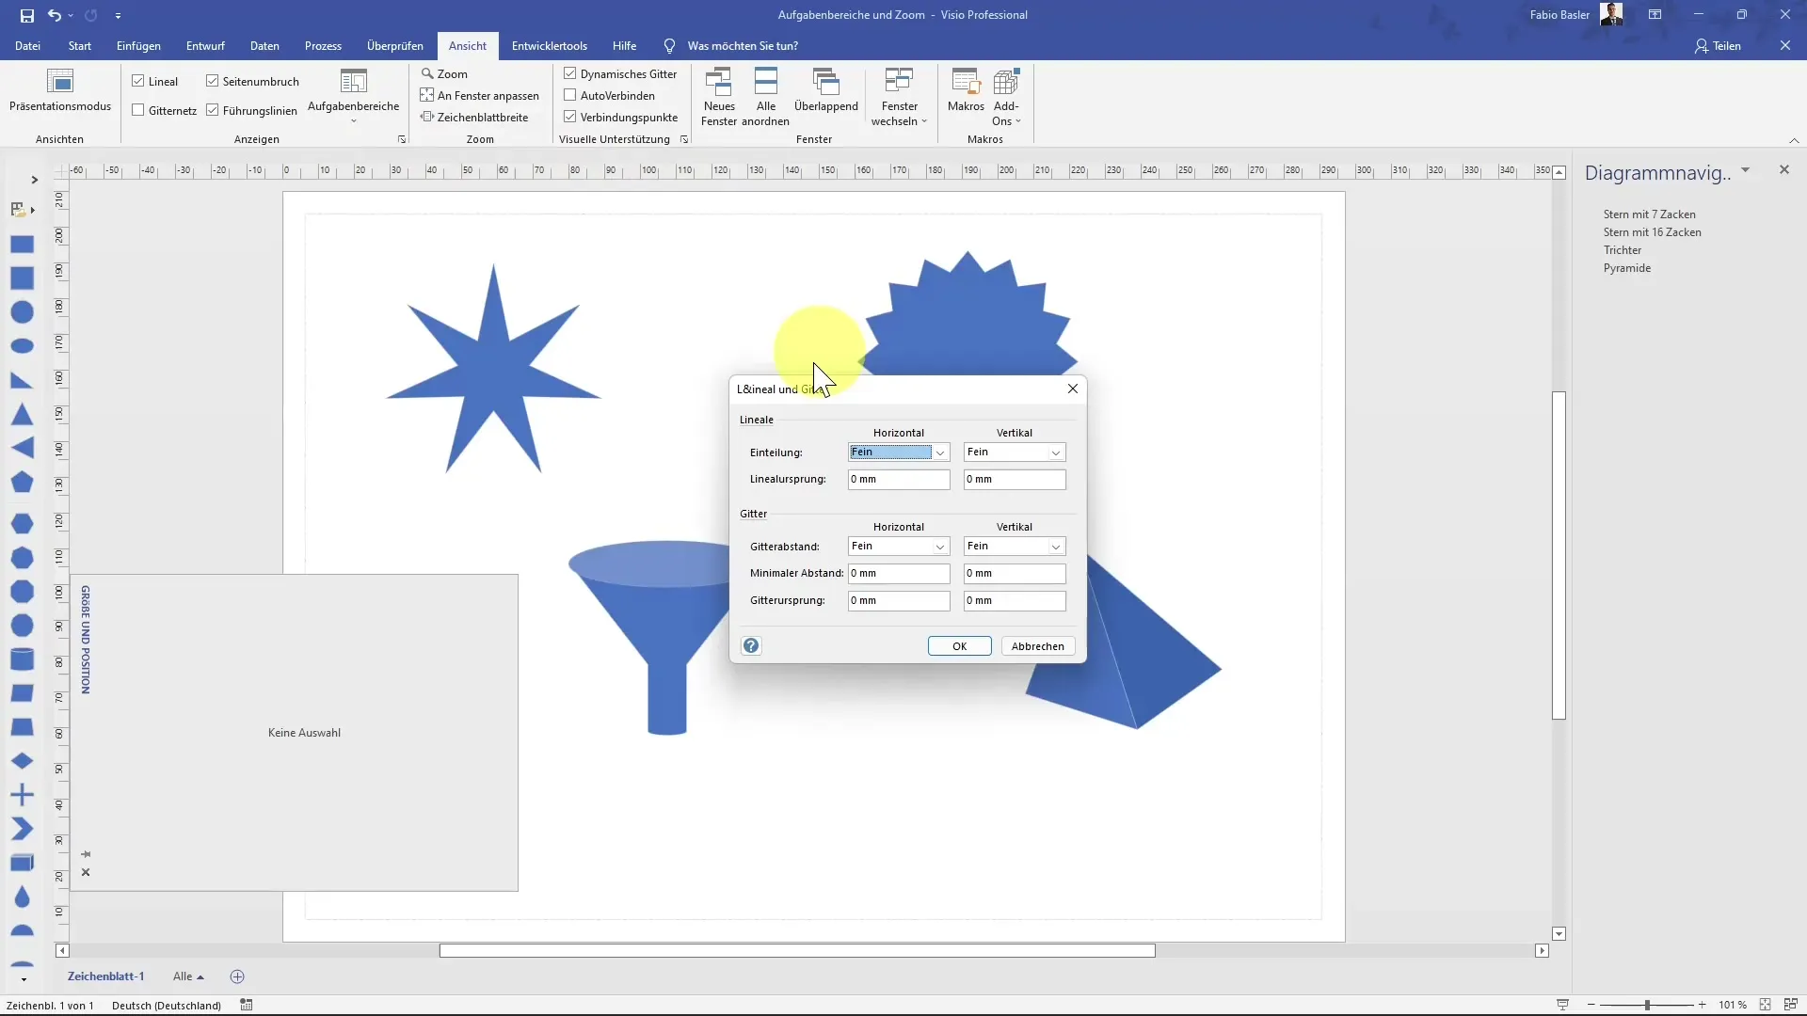Image resolution: width=1807 pixels, height=1016 pixels.
Task: Toggle the Verbindungspunkte checkbox
Action: click(x=570, y=117)
